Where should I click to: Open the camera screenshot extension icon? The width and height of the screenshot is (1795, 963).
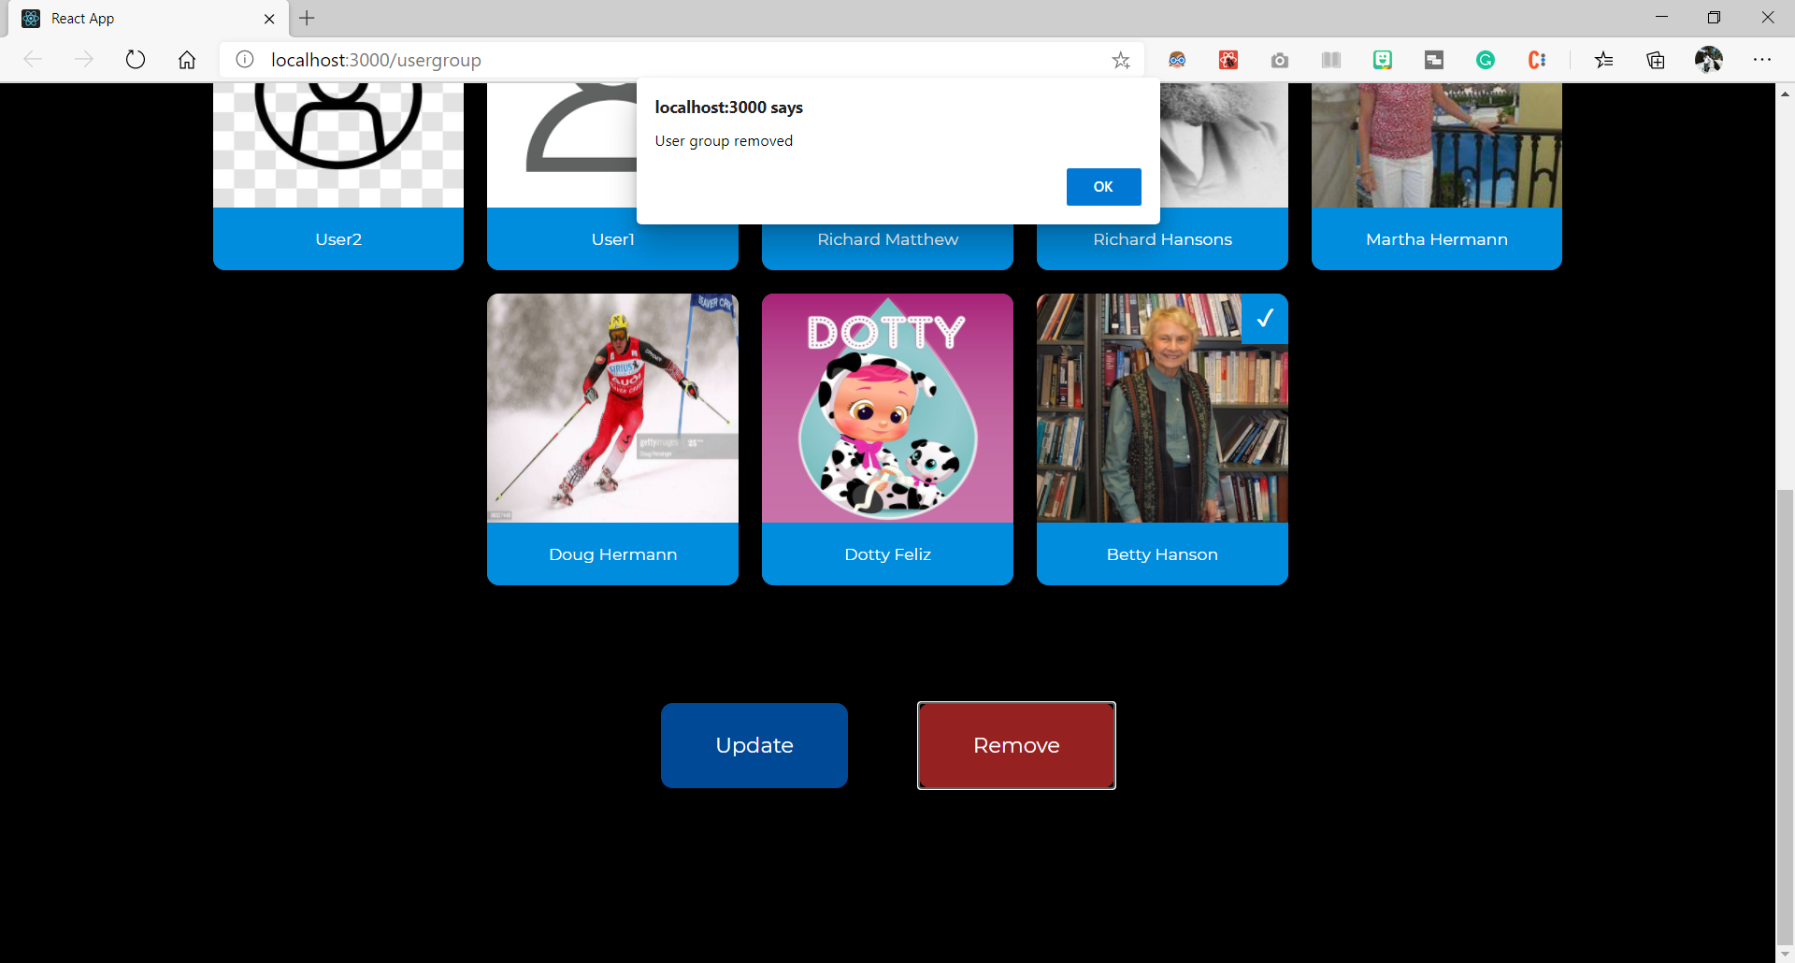click(x=1280, y=60)
